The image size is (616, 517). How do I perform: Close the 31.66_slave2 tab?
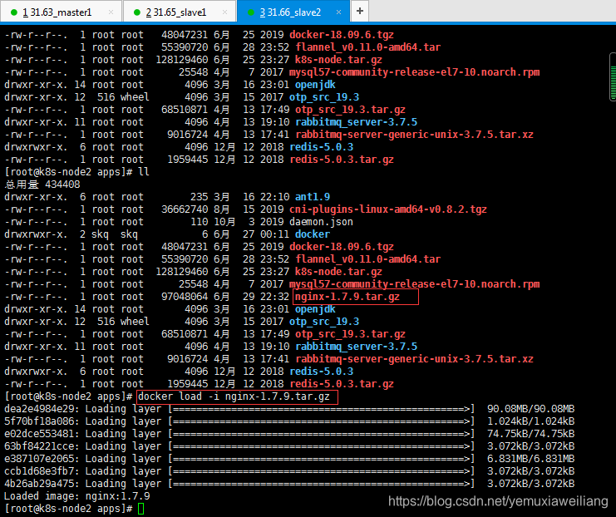338,12
